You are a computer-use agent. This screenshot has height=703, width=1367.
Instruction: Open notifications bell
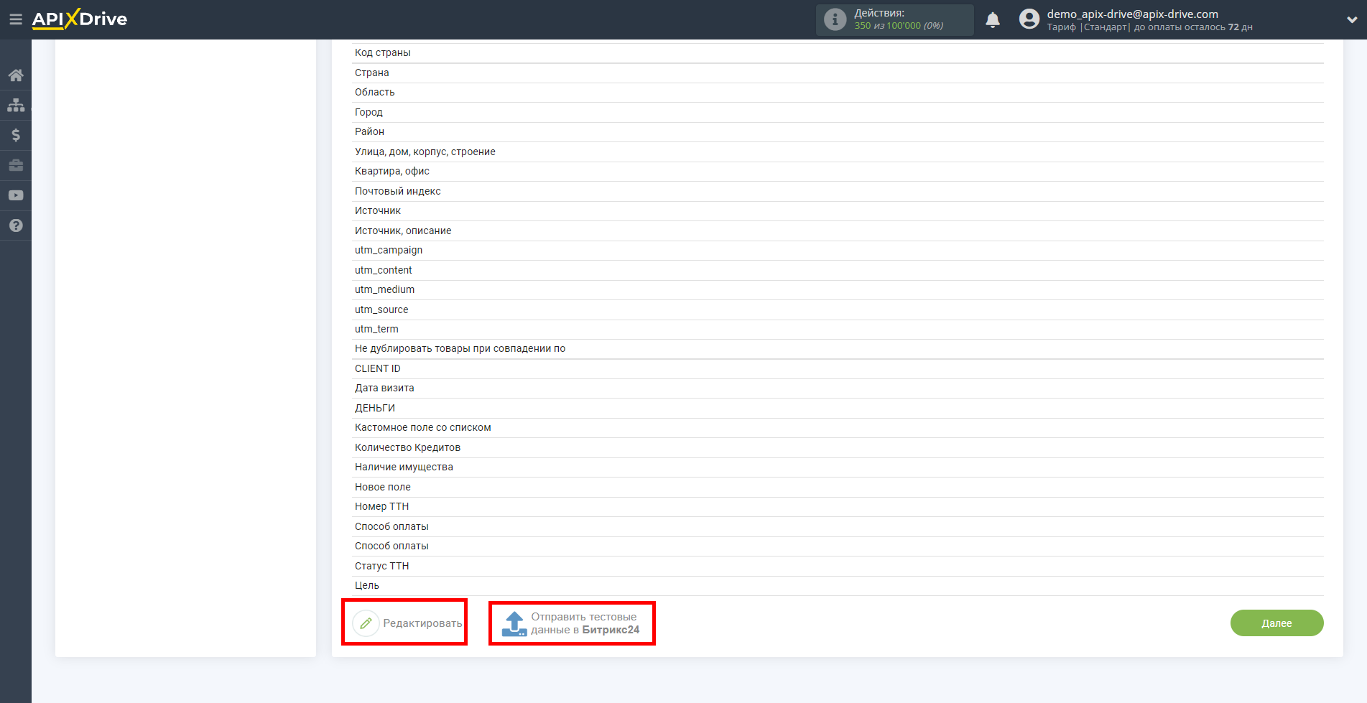pos(993,20)
